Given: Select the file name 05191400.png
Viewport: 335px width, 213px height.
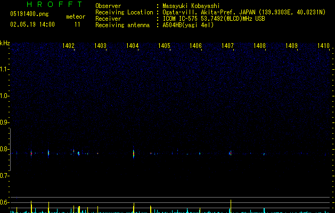Looking at the screenshot, I should click(x=29, y=14).
